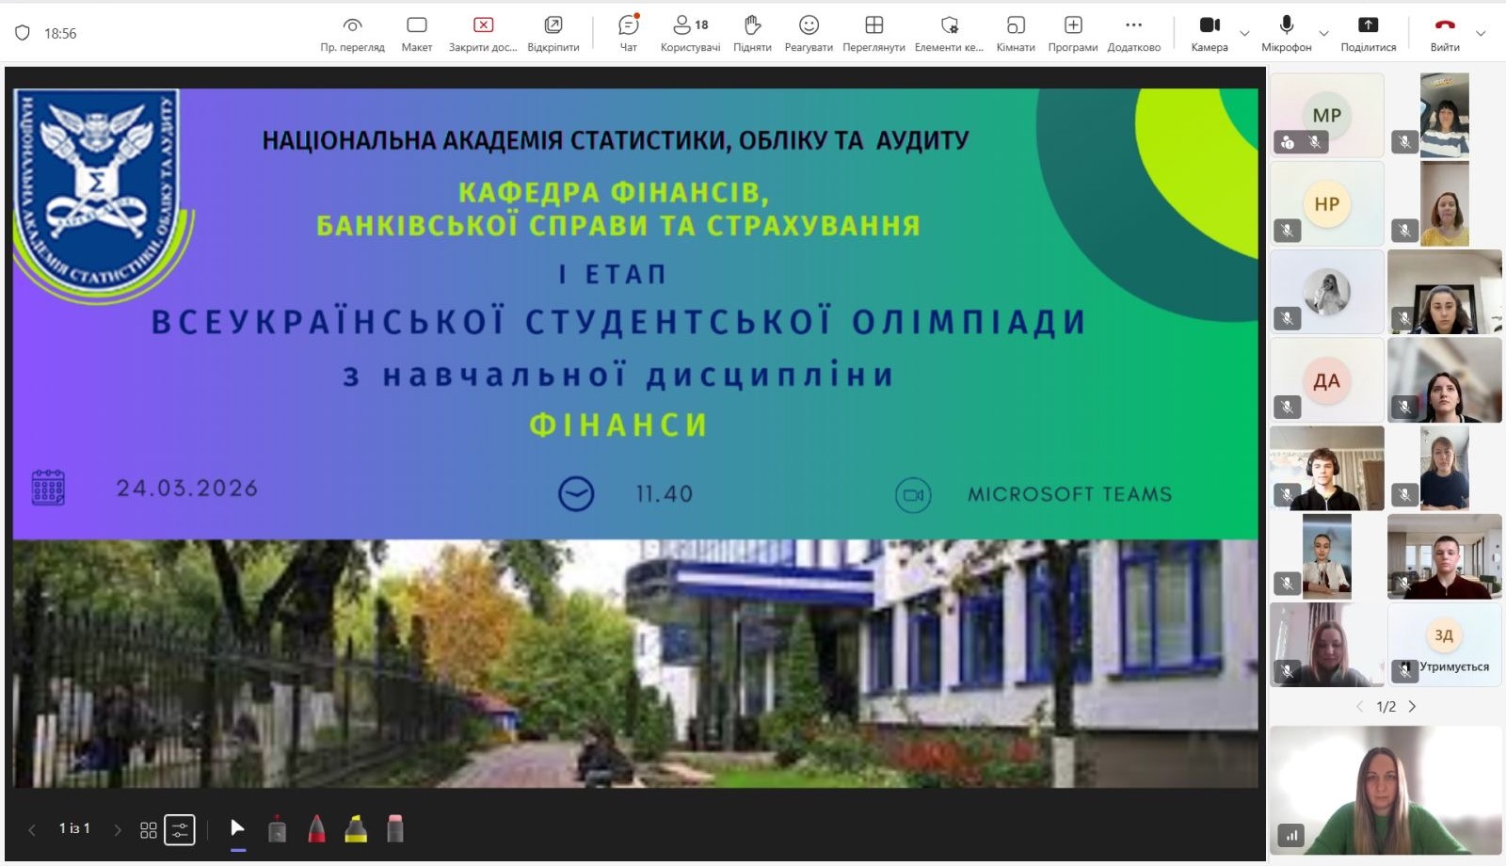Click Поділитися to share content
Screen dimensions: 1506x866
coord(1368,33)
